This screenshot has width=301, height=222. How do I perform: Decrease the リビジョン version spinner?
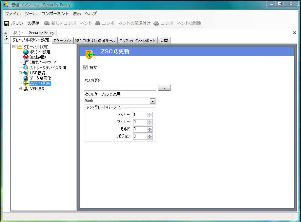[x=150, y=138]
